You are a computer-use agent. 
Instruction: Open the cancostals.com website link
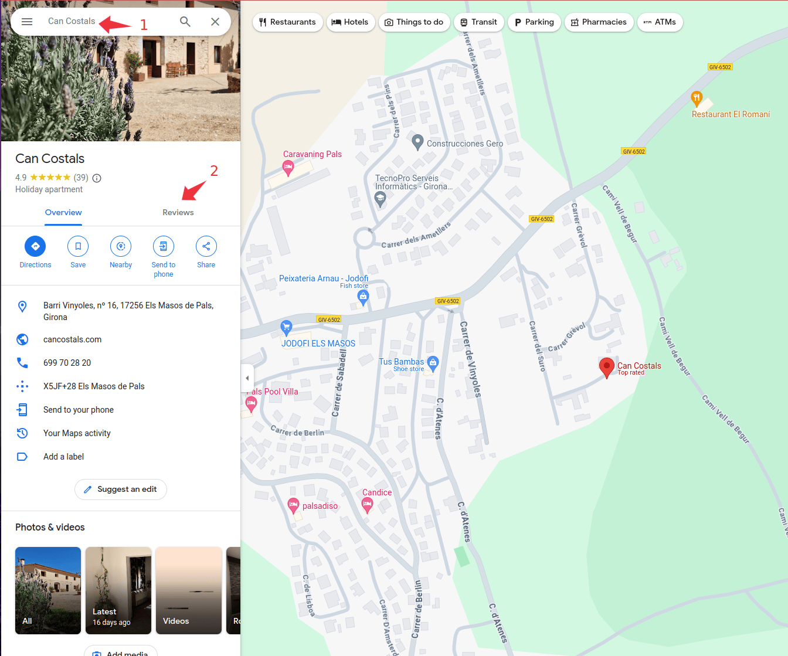(x=73, y=339)
